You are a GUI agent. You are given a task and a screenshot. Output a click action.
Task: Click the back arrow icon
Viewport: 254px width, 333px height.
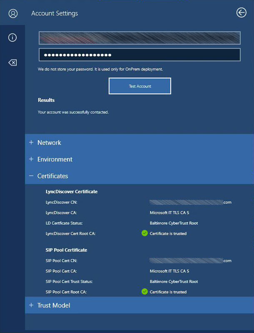point(241,13)
